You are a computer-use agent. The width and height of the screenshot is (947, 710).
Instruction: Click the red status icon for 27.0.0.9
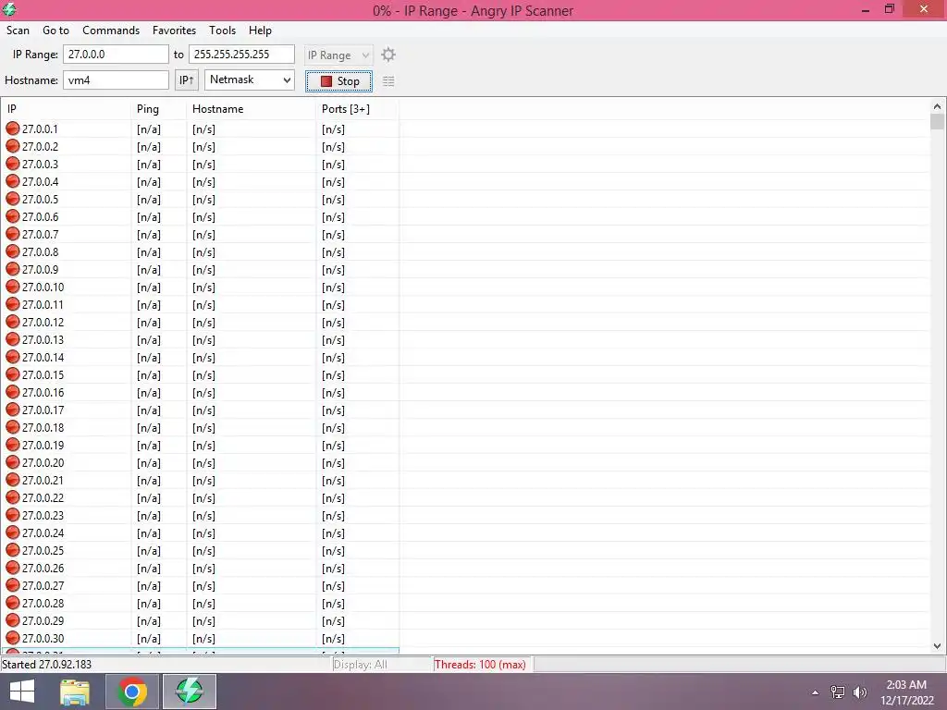tap(13, 269)
